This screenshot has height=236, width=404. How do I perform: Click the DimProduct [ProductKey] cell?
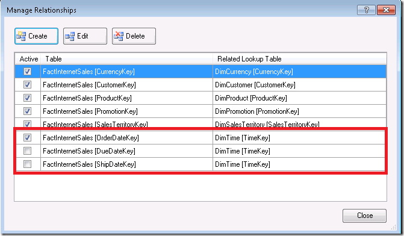(x=299, y=98)
